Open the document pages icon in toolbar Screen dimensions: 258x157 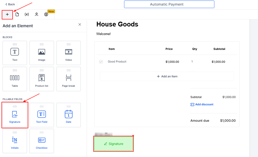[x=17, y=14]
